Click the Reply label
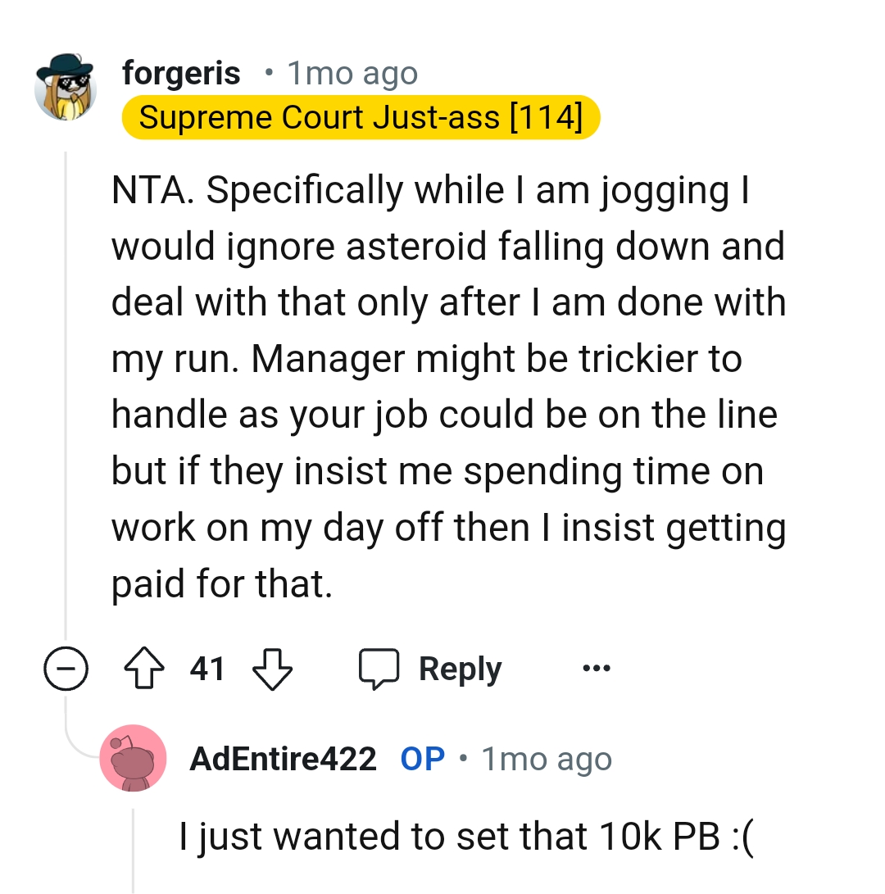Image resolution: width=885 pixels, height=894 pixels. click(x=460, y=668)
